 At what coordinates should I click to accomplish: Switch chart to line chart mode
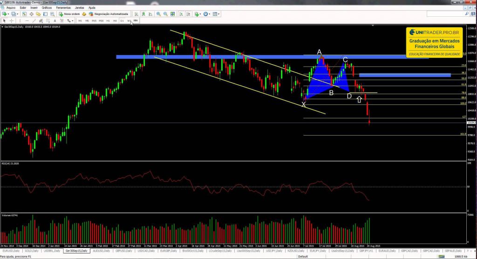[150, 14]
